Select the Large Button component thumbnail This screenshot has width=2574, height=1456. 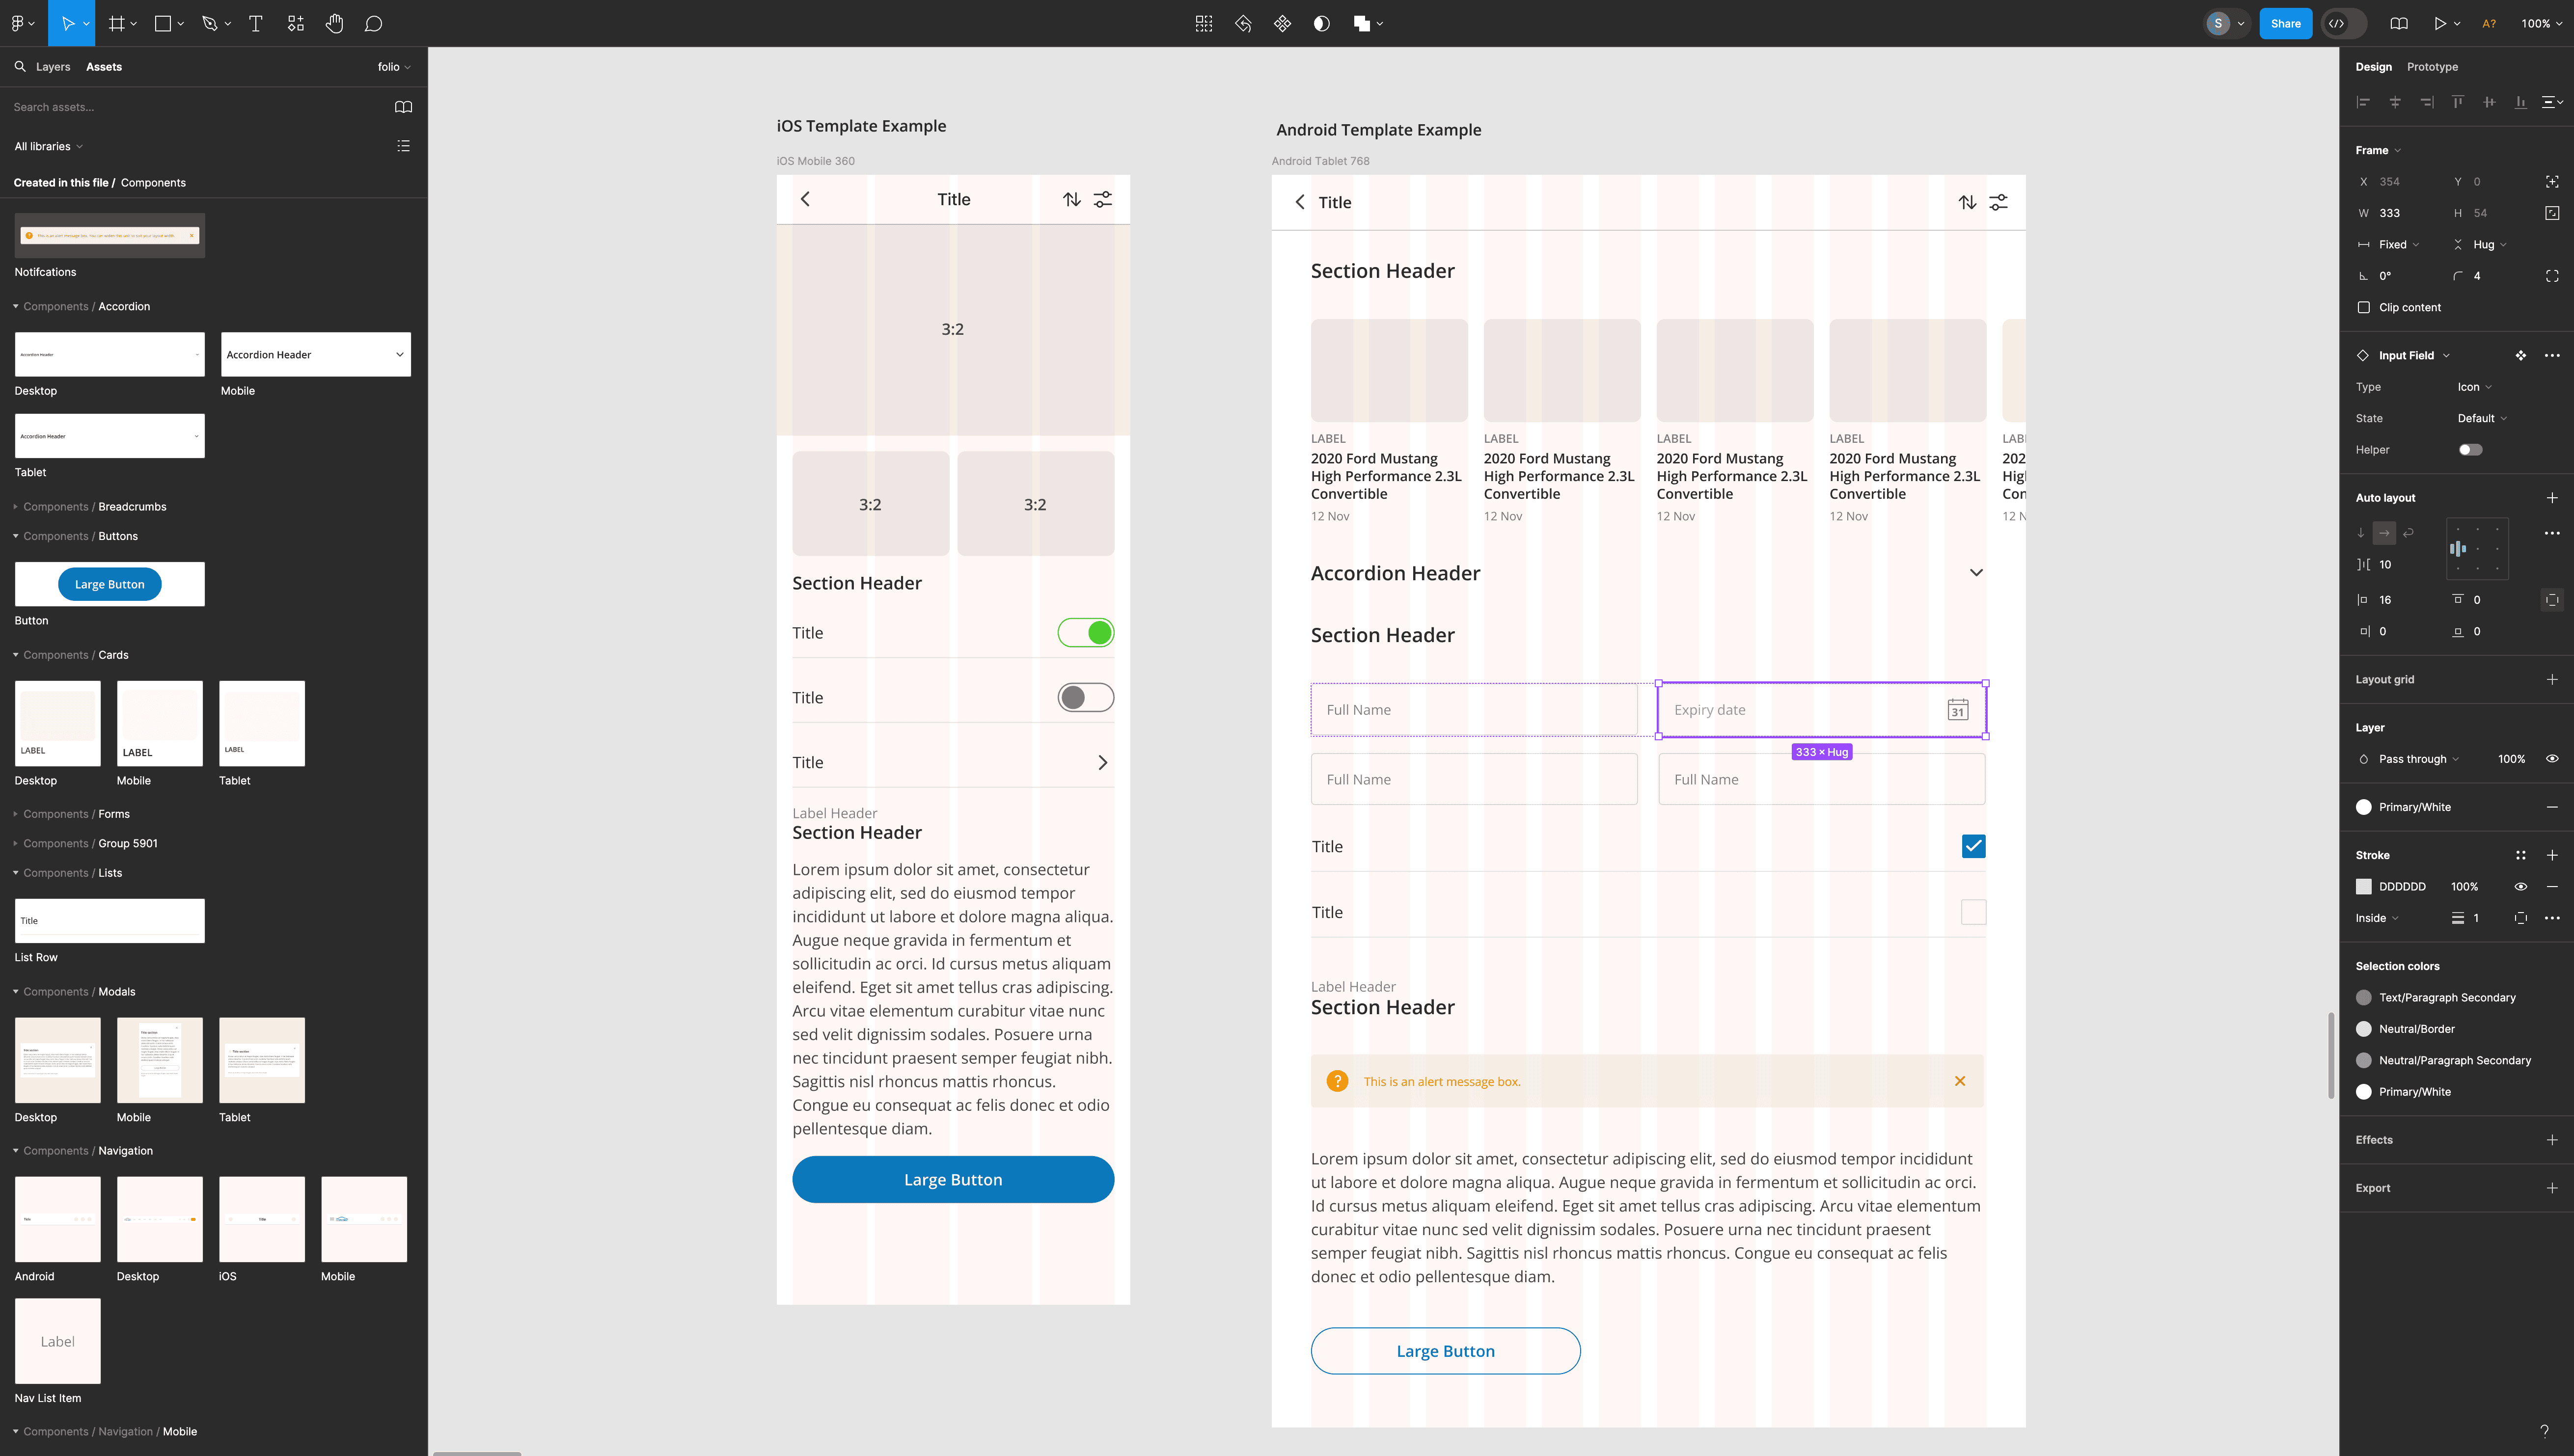tap(110, 584)
